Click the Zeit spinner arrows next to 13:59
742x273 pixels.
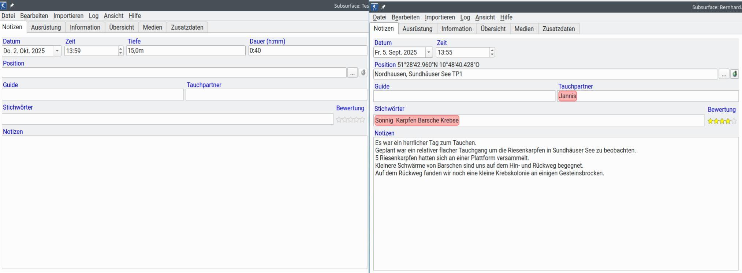121,51
